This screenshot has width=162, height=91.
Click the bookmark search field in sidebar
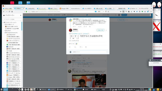(12, 19)
